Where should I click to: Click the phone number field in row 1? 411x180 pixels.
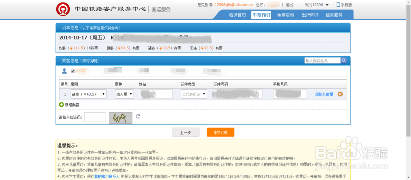[x=290, y=94]
